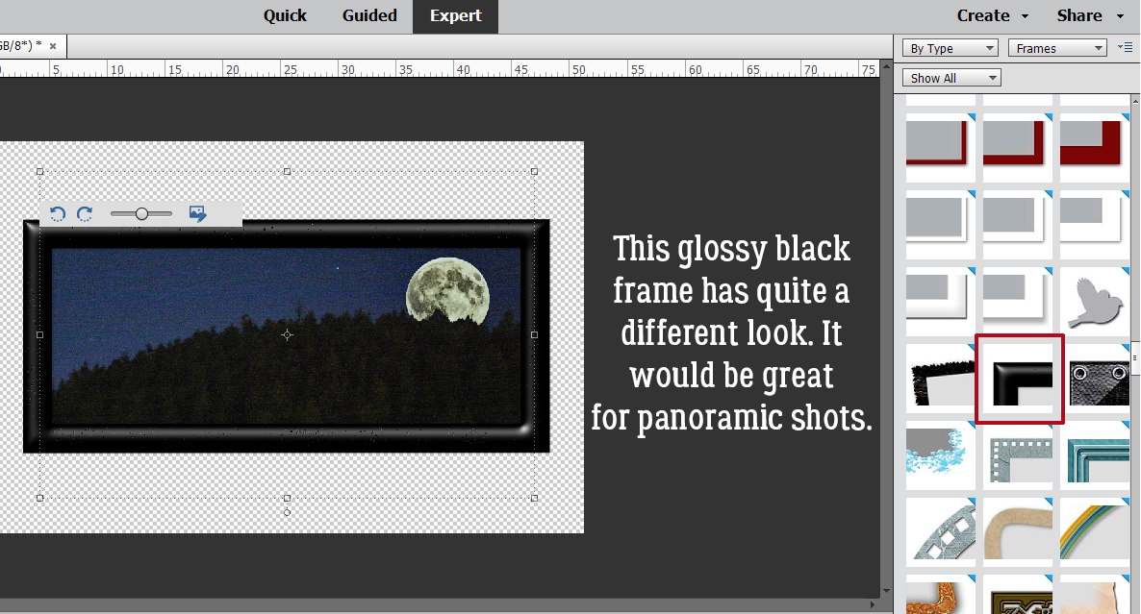
Task: Choose the blue paint splatter frame
Action: point(941,456)
